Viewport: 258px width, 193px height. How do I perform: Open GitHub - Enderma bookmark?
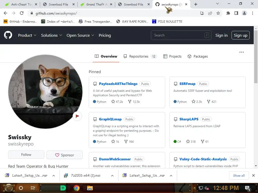pyautogui.click(x=20, y=22)
